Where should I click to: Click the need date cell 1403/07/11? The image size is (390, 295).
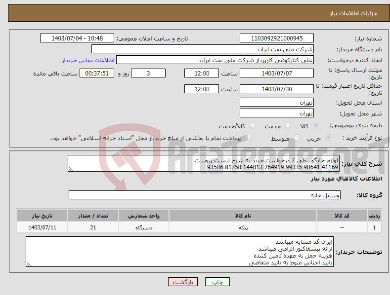(43, 227)
